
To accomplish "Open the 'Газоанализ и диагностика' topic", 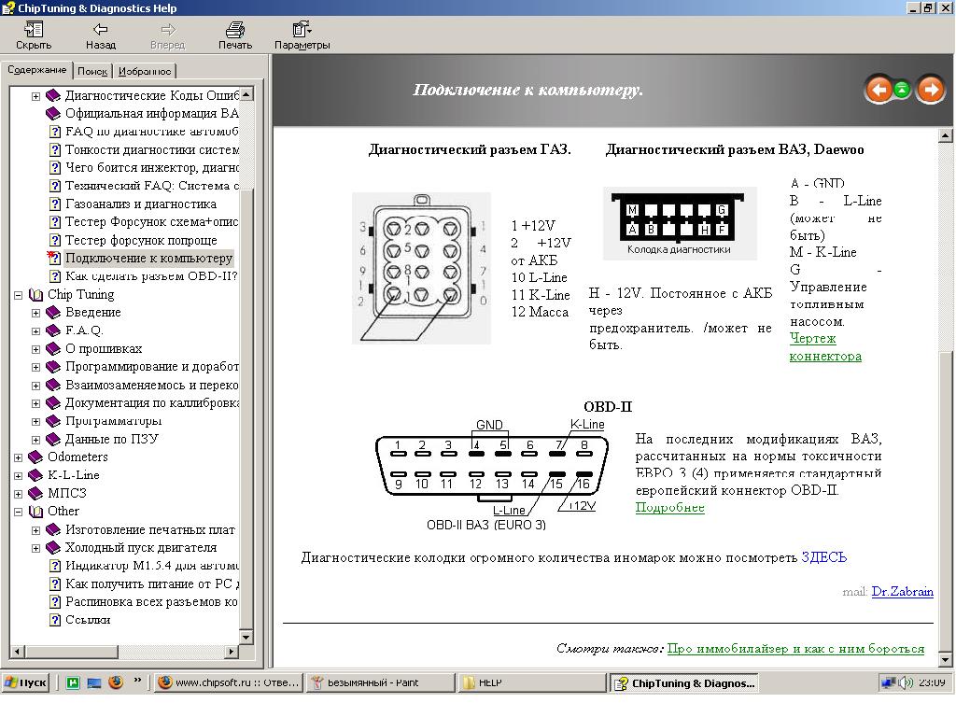I will pyautogui.click(x=140, y=204).
